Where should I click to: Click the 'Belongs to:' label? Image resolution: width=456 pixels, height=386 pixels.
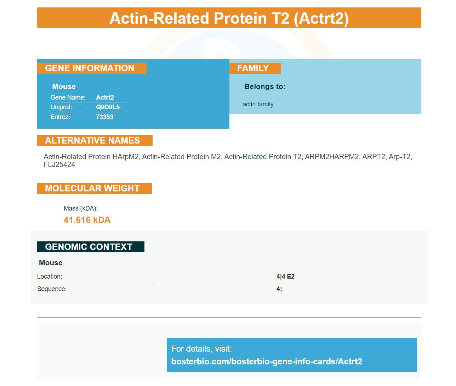265,86
